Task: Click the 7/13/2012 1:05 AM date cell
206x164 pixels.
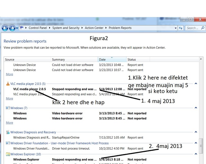Action: coord(112,138)
